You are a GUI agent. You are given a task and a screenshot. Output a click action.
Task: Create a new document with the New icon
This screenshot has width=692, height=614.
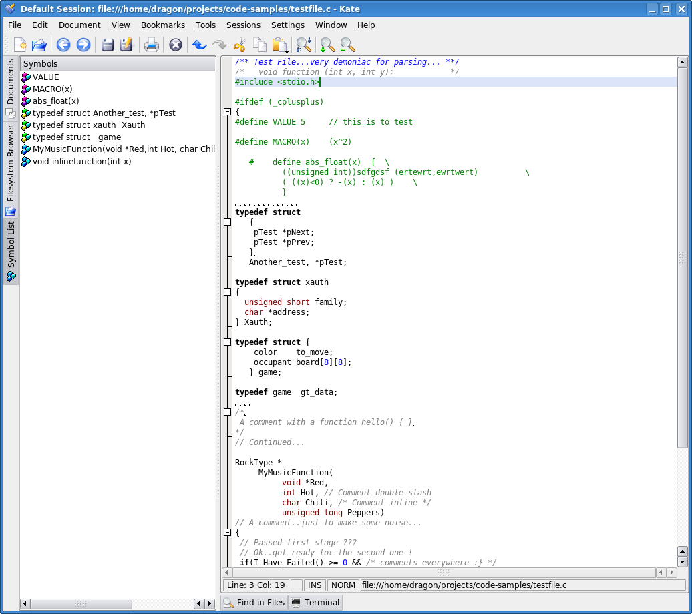click(20, 45)
